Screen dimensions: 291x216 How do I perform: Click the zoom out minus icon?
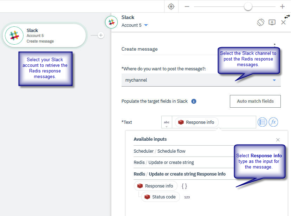[187, 6]
